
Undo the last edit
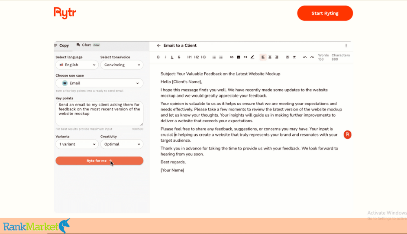click(x=305, y=57)
